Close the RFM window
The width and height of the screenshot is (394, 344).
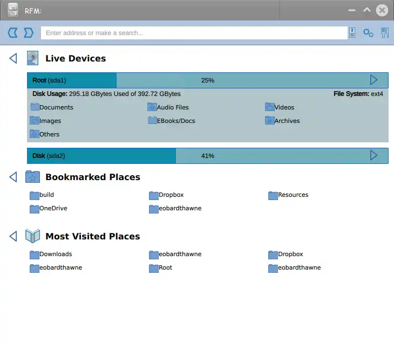382,10
